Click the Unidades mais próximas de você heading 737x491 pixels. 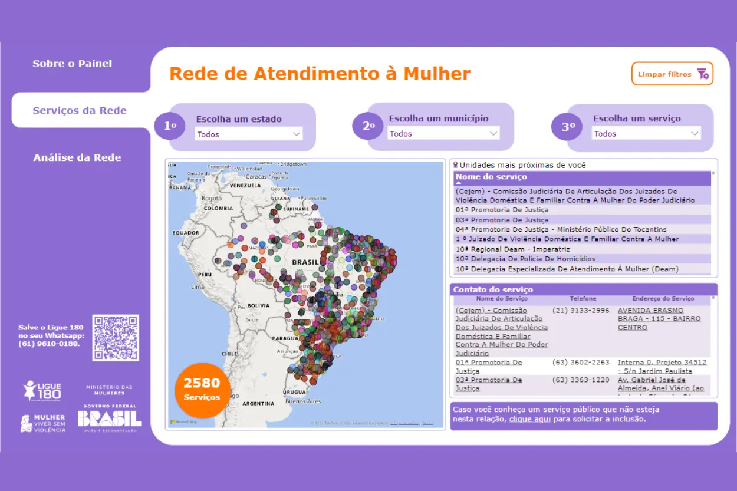tap(522, 165)
